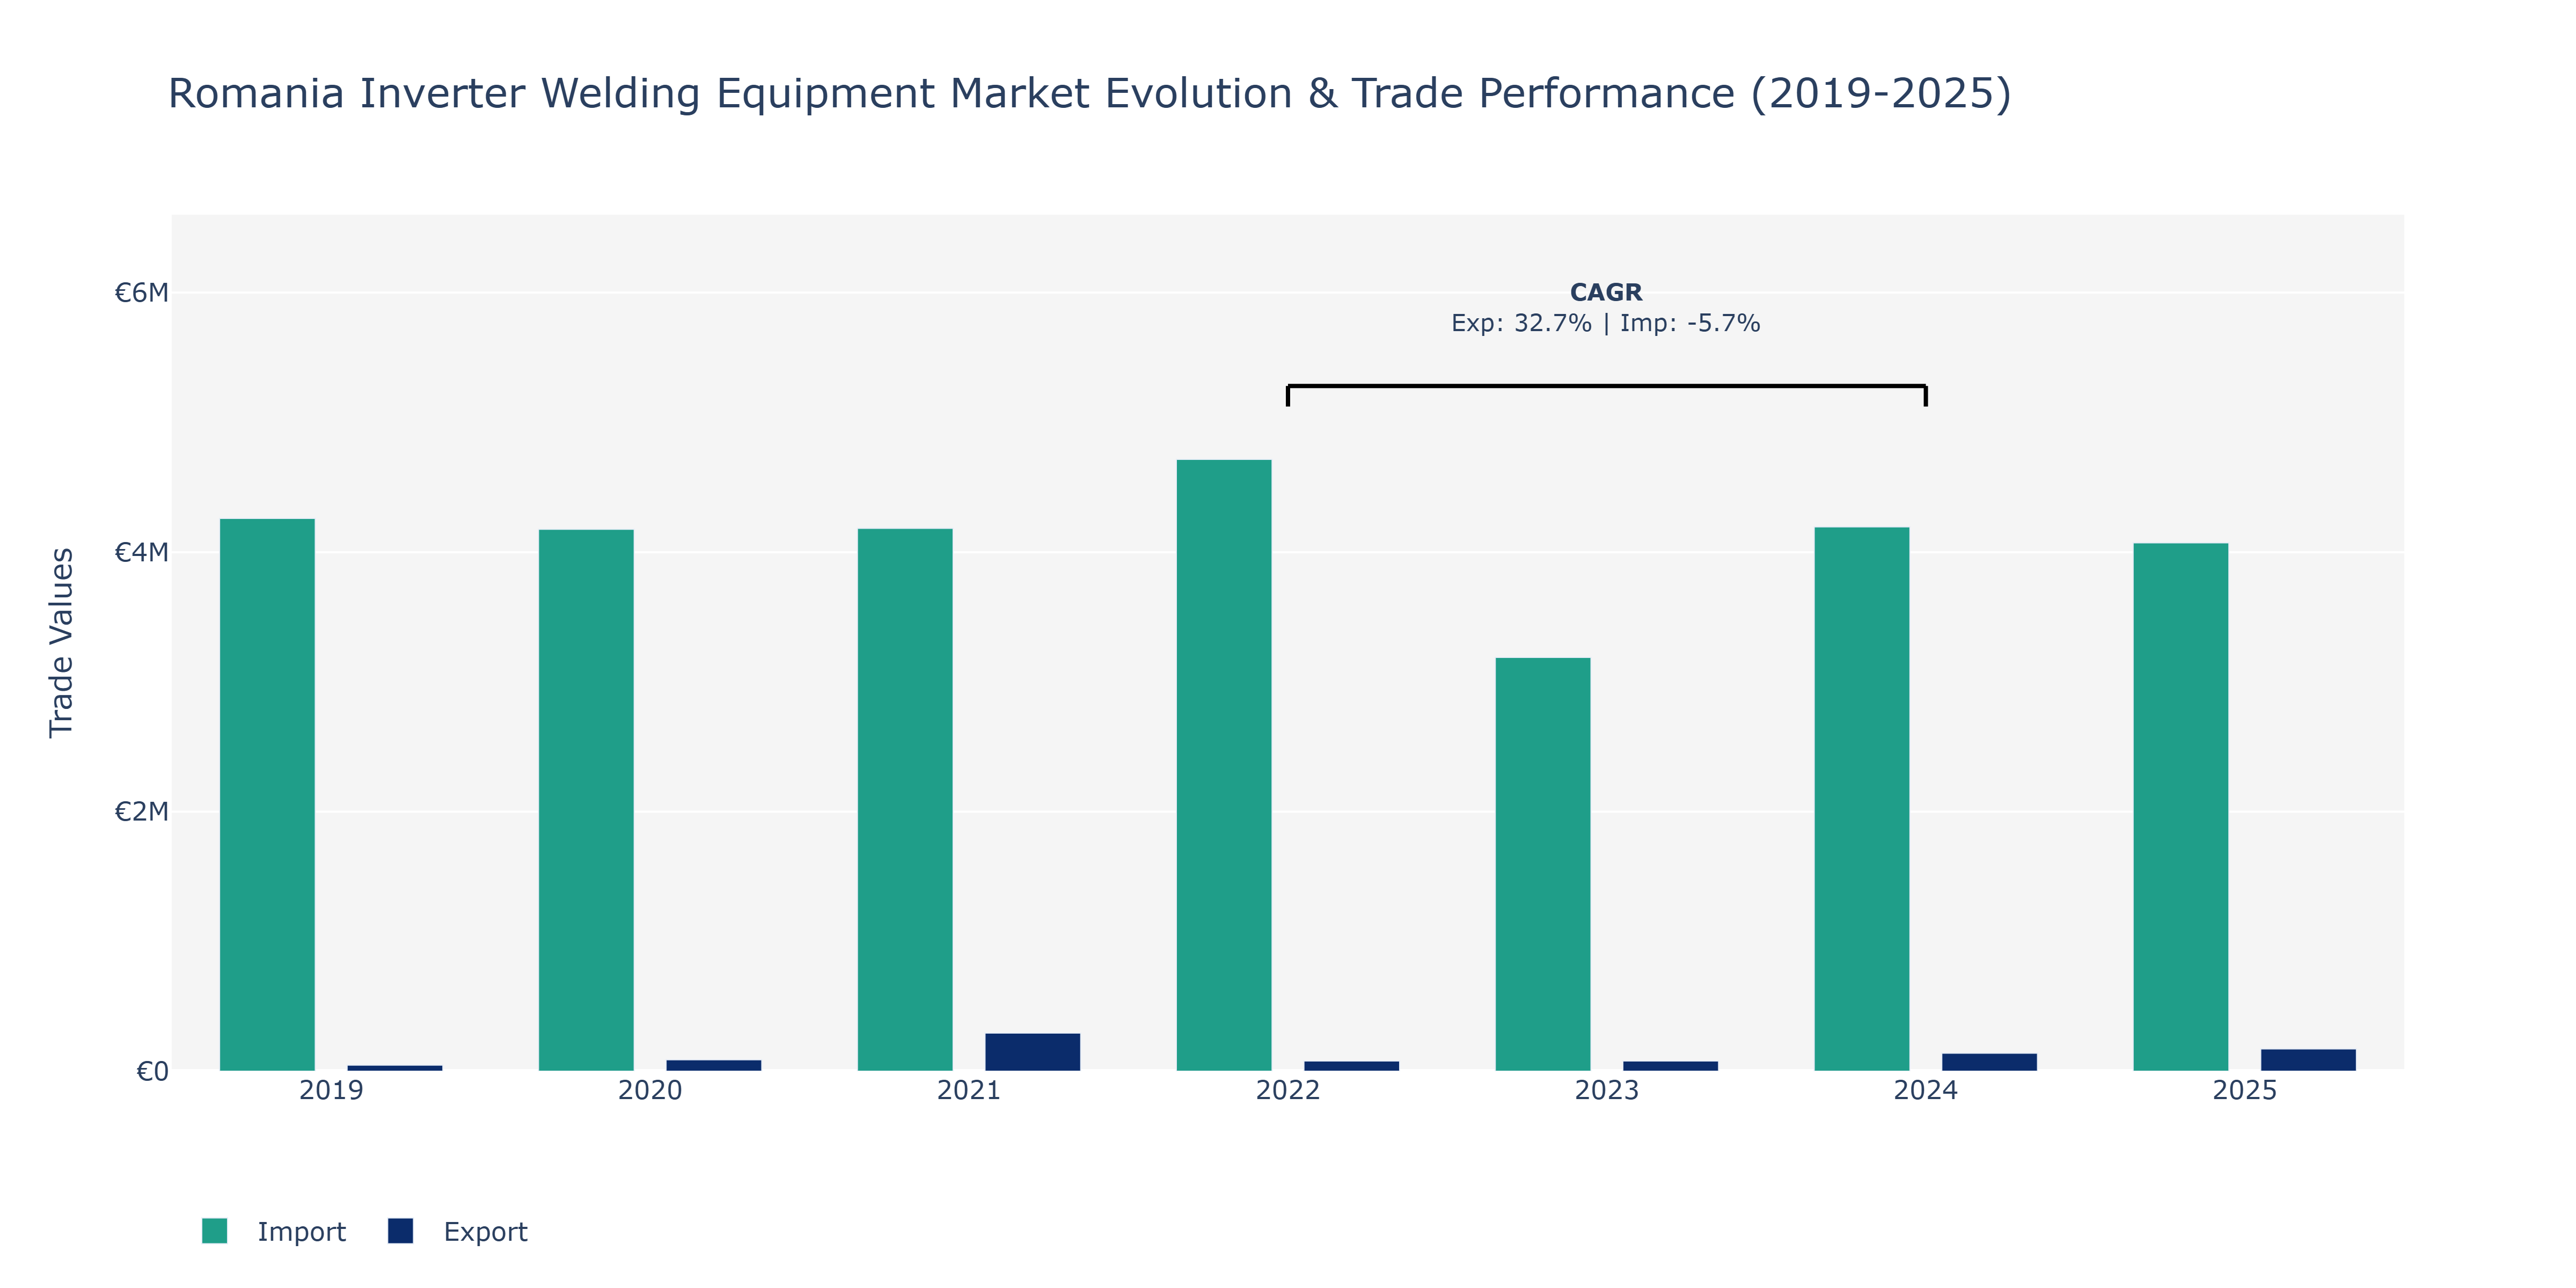Image resolution: width=2576 pixels, height=1288 pixels.
Task: Click the €2M y-axis label
Action: click(141, 811)
